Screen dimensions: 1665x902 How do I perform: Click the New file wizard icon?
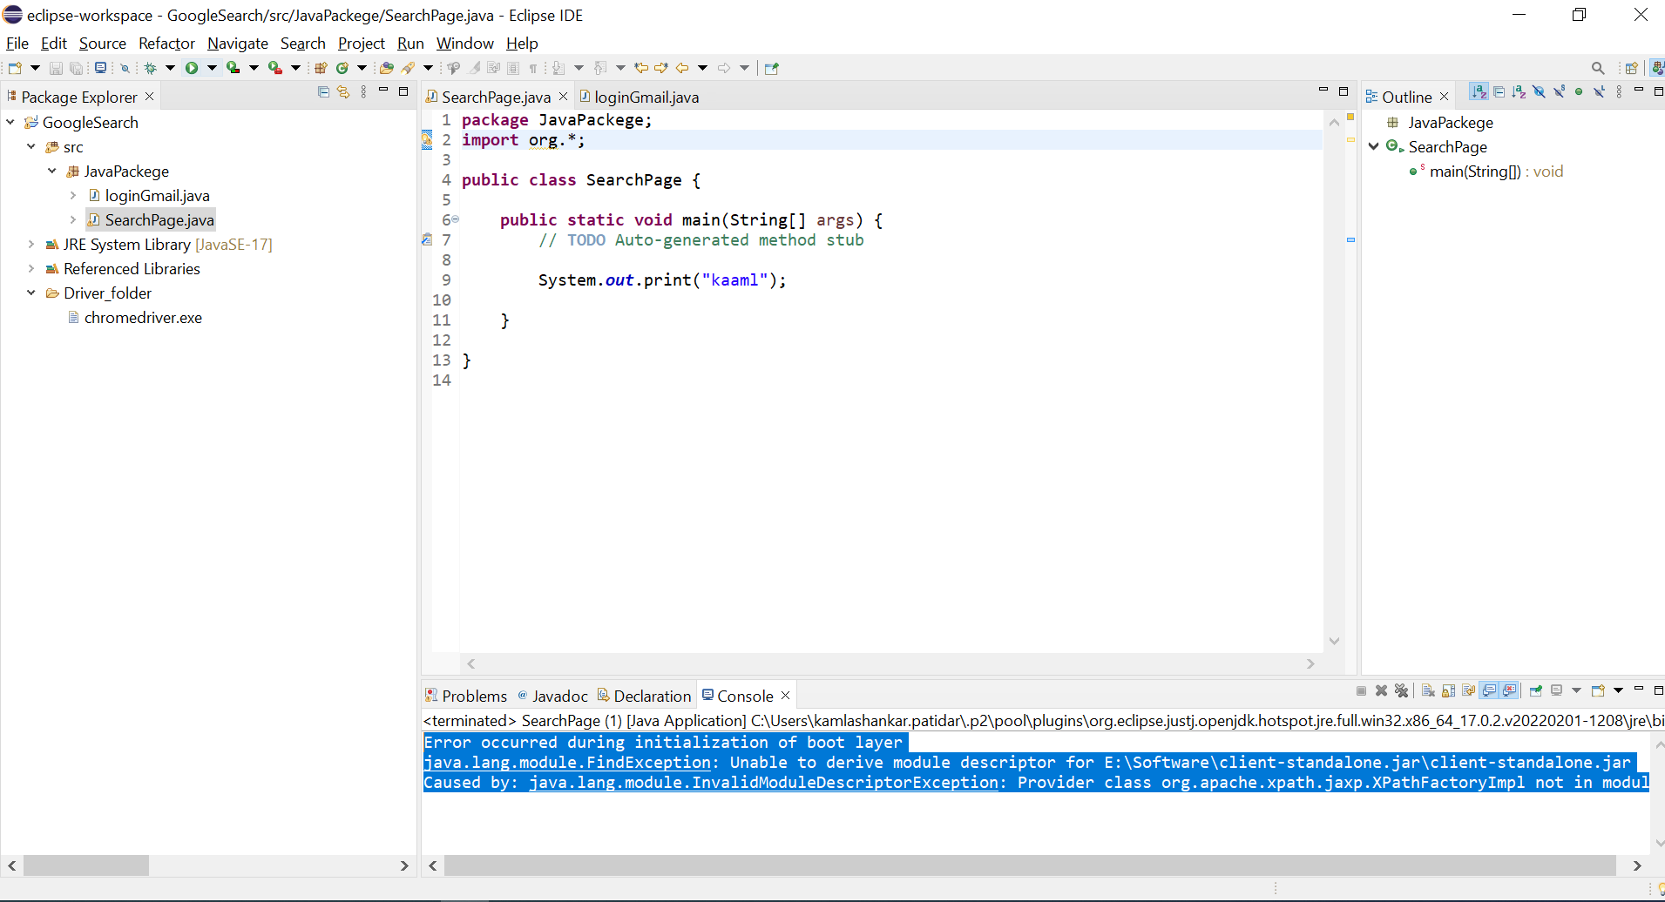tap(15, 68)
